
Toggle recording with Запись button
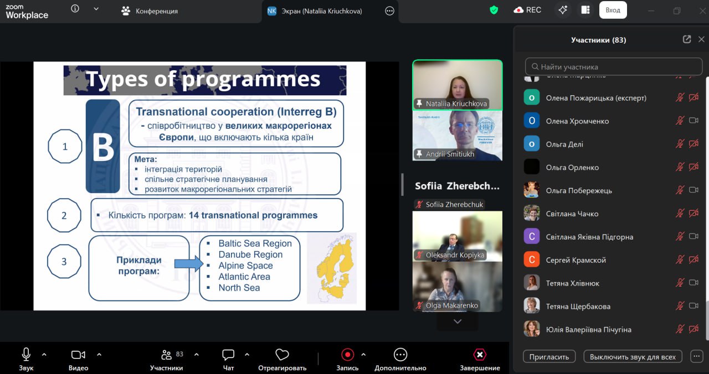[347, 359]
